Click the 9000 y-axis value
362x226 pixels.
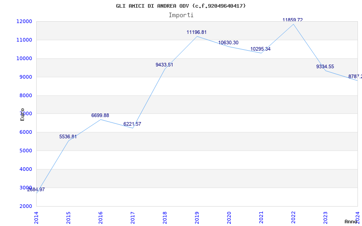[25, 77]
